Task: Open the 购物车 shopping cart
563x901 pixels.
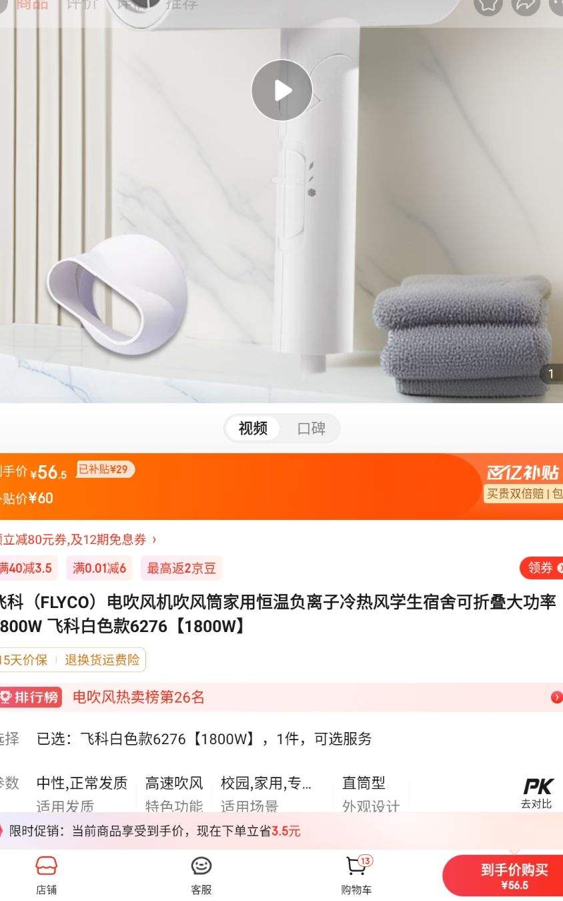Action: pos(357,875)
